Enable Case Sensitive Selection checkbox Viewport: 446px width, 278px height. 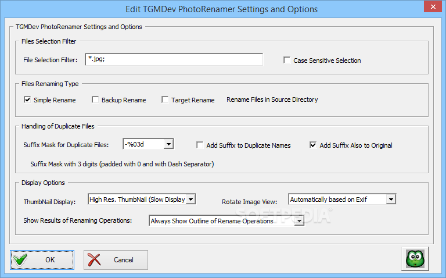[287, 60]
